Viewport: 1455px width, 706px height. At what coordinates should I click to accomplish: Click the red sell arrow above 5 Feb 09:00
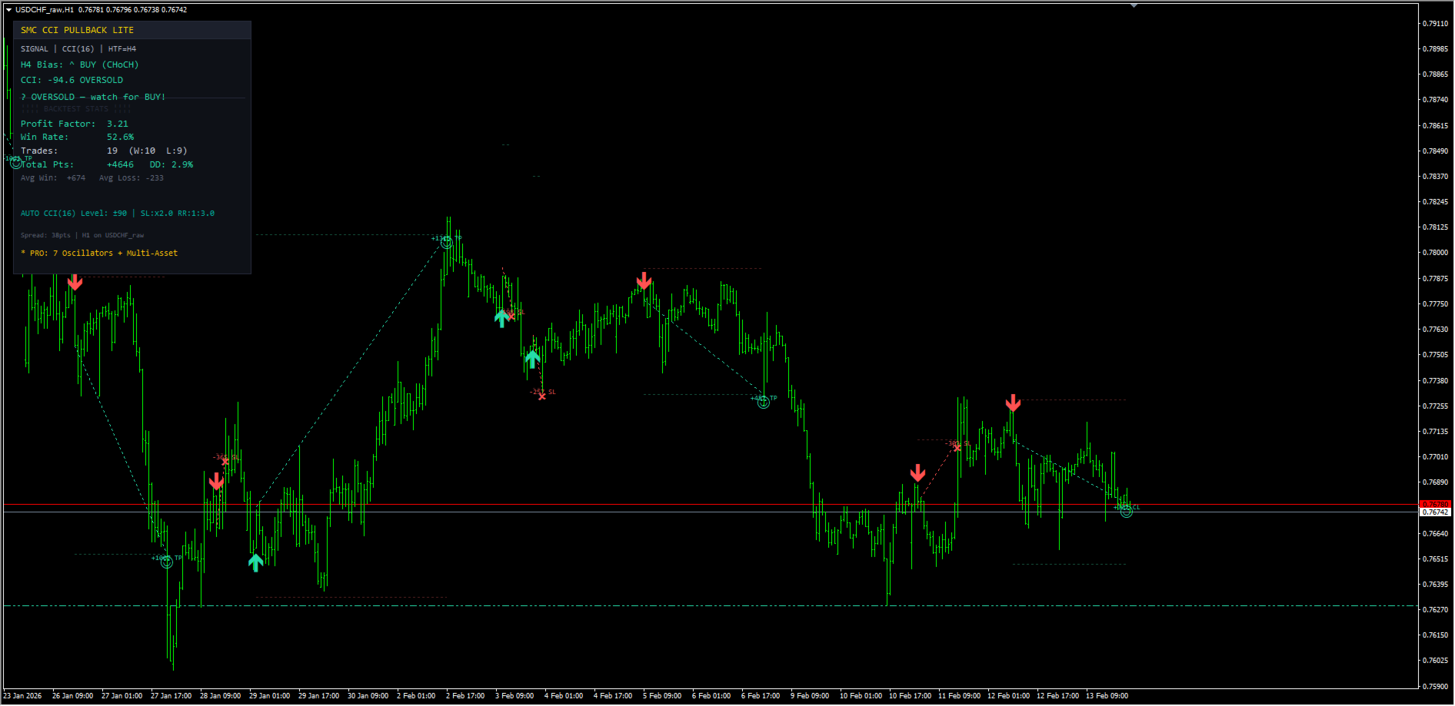coord(644,281)
